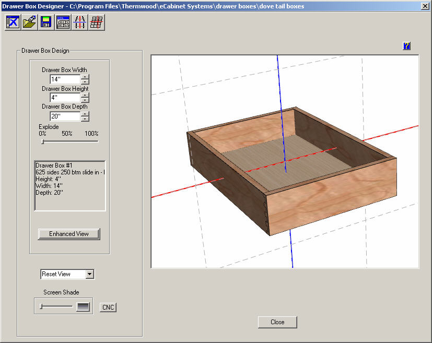Click the Close button
This screenshot has height=343, width=432.
pos(277,322)
